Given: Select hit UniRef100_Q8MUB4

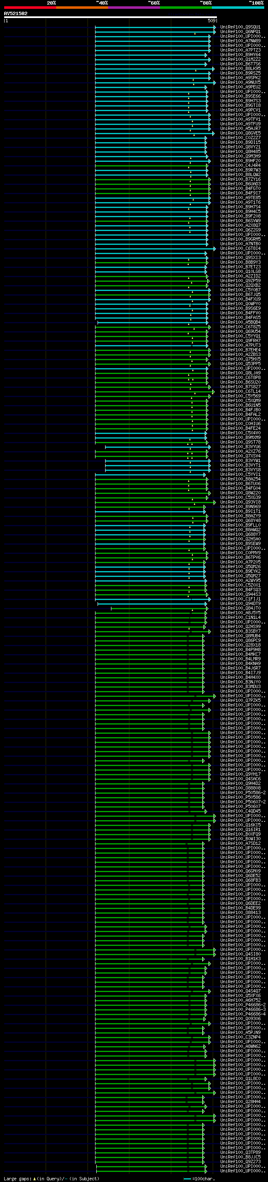Looking at the screenshot, I should 240,636.
